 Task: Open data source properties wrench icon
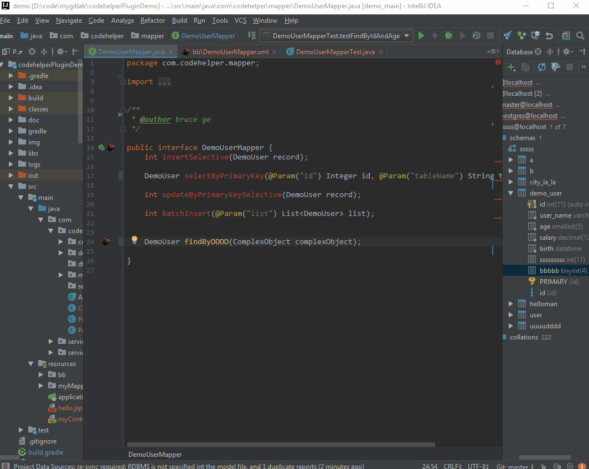pos(556,67)
